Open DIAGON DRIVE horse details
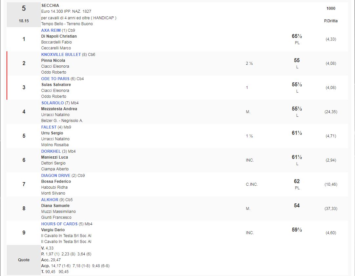 [56, 176]
